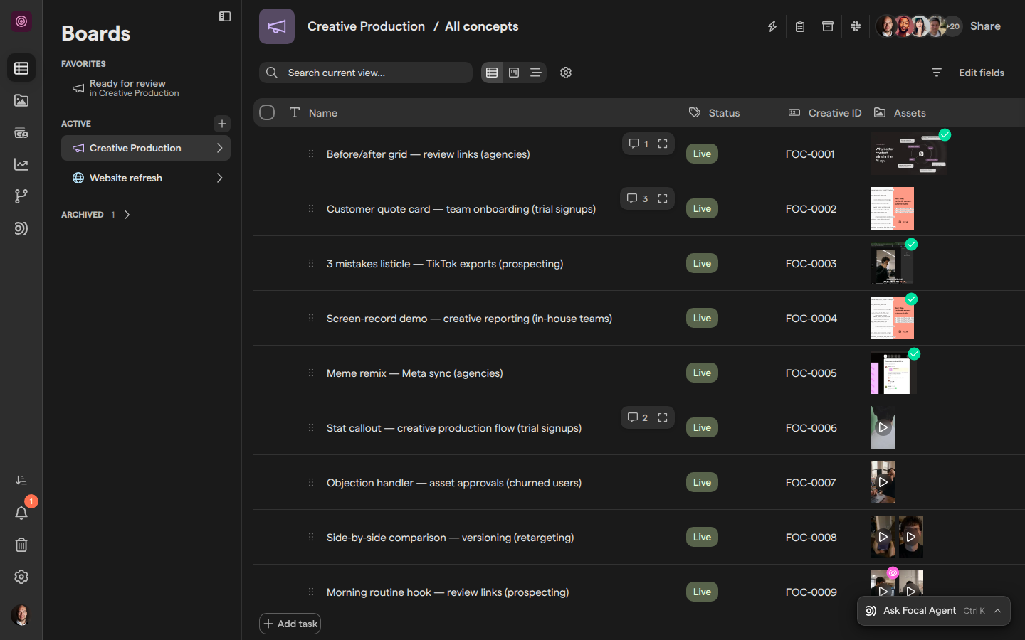This screenshot has width=1025, height=640.
Task: Switch to board gallery view
Action: pos(514,73)
